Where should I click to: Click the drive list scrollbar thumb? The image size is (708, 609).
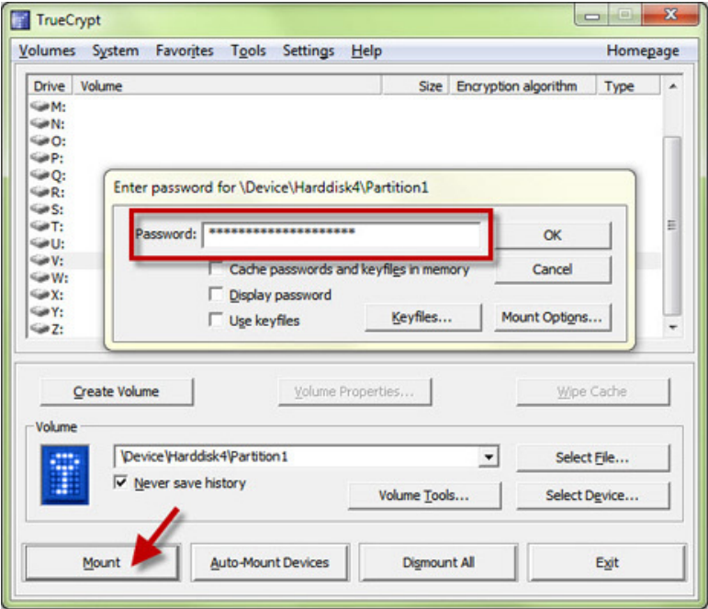tap(672, 225)
